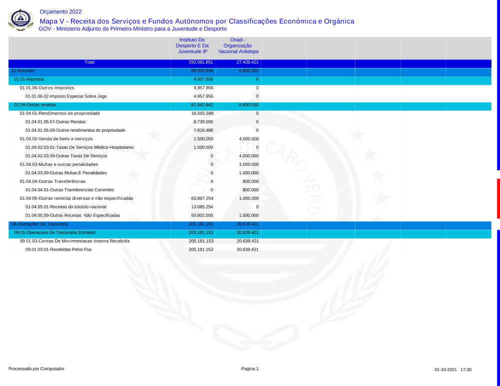
Task: Select '01.04.02-Venda de bens e serviços' row
Action: (56, 139)
